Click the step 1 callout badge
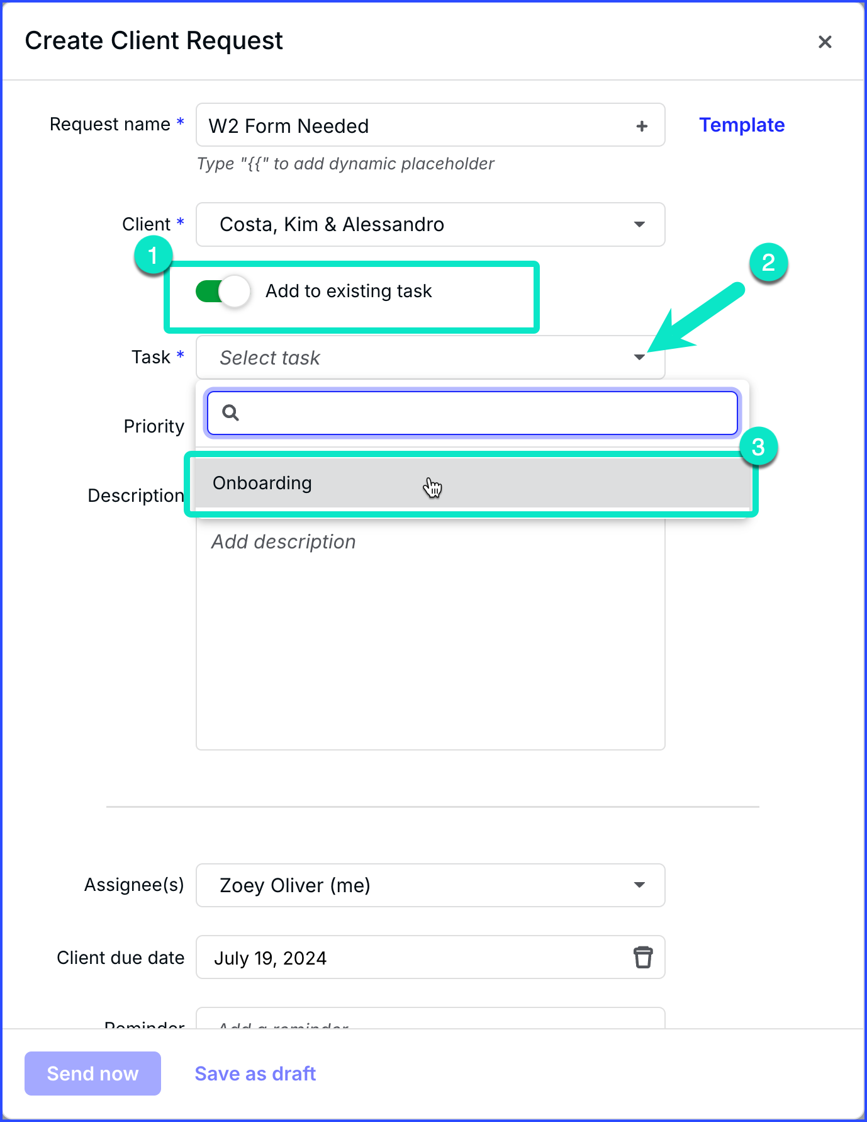The image size is (867, 1122). (153, 256)
